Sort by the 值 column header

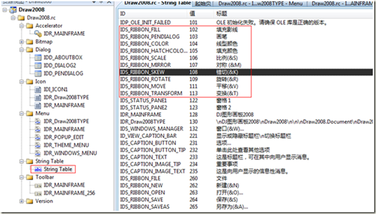[x=200, y=14]
